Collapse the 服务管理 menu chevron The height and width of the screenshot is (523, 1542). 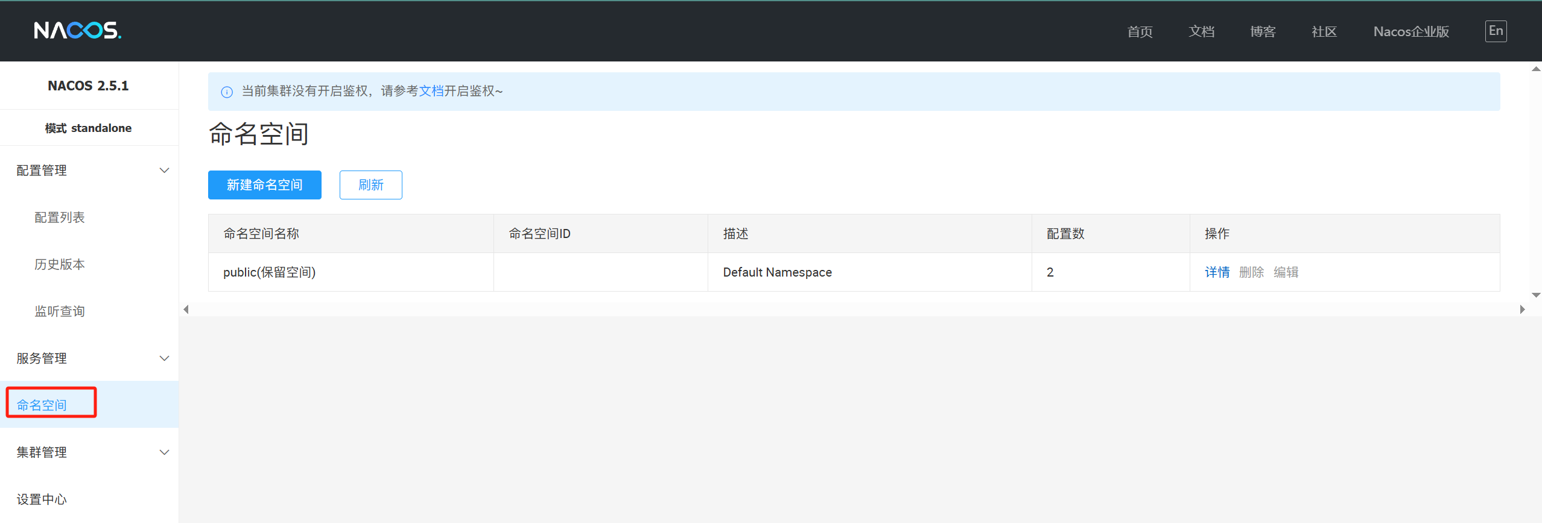(x=164, y=359)
